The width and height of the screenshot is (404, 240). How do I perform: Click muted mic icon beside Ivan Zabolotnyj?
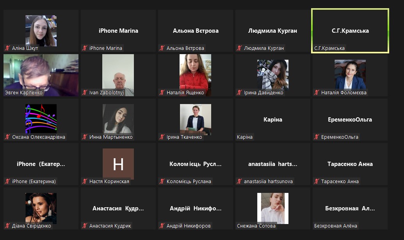click(x=85, y=92)
